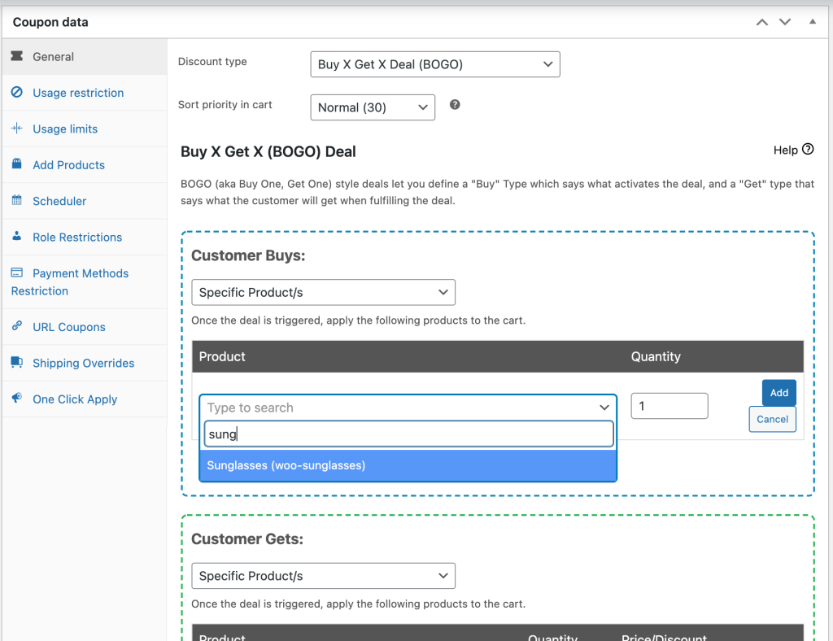This screenshot has width=833, height=641.
Task: Open the Discount type dropdown
Action: [435, 64]
